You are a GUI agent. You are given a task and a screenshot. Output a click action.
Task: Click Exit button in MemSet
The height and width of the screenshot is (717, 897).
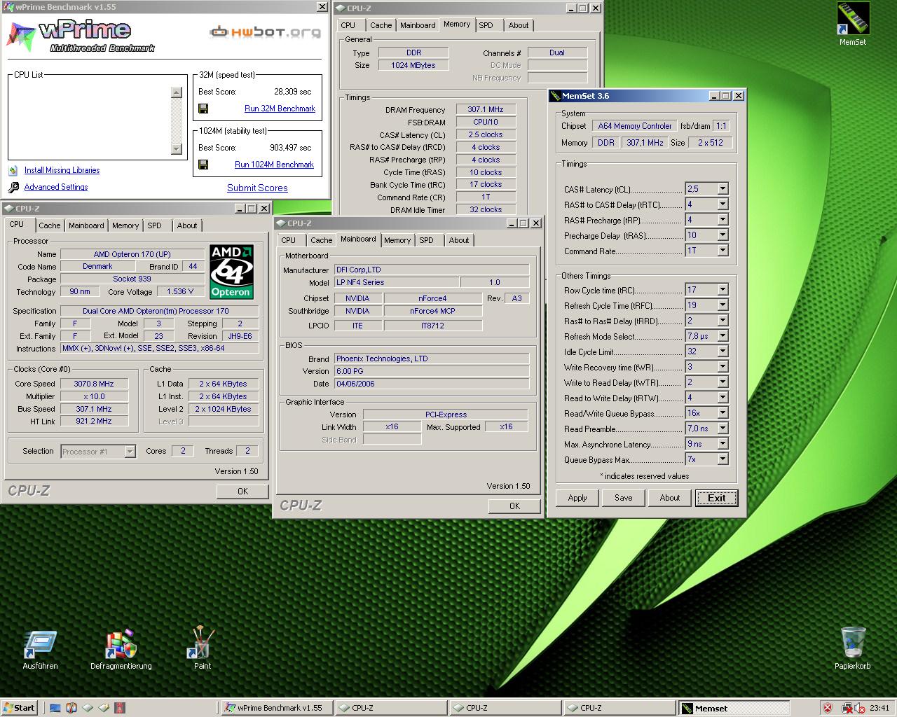point(716,498)
